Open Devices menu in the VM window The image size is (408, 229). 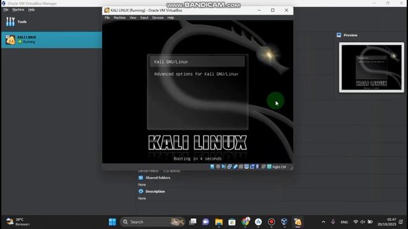[157, 18]
